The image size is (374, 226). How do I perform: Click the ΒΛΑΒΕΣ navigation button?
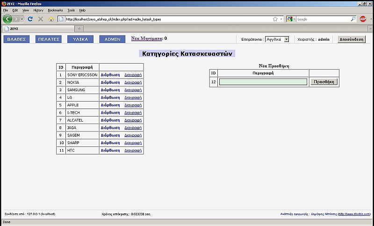pos(16,39)
